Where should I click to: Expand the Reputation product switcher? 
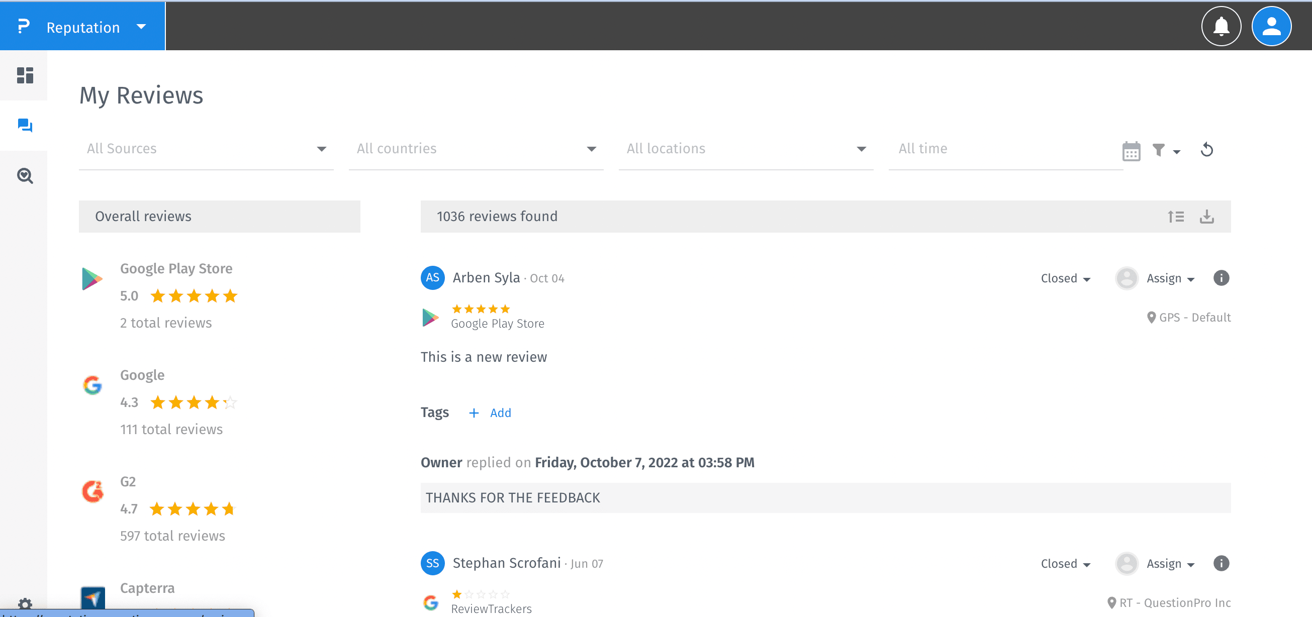coord(141,27)
